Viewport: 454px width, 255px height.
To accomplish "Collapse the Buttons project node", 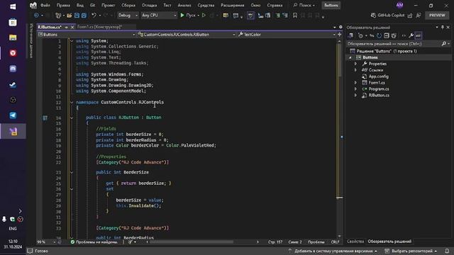I will pyautogui.click(x=350, y=57).
